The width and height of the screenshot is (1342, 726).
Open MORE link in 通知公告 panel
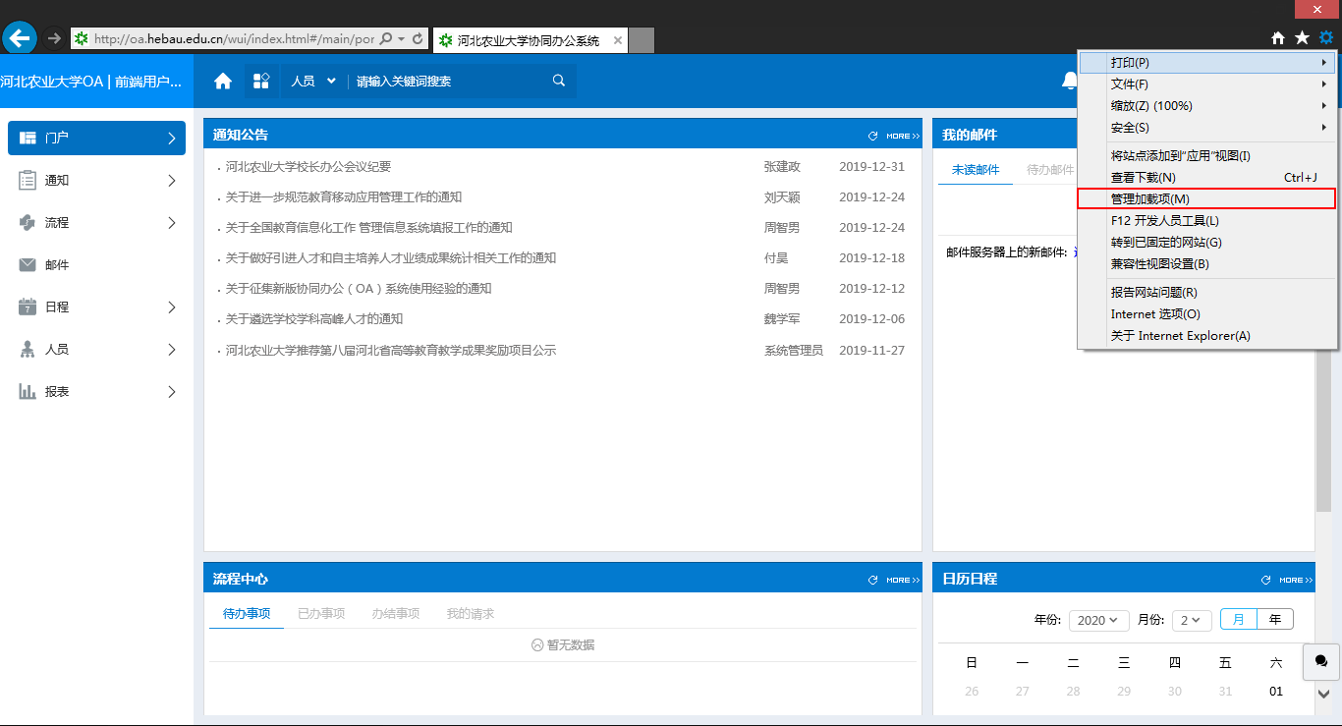pyautogui.click(x=902, y=136)
